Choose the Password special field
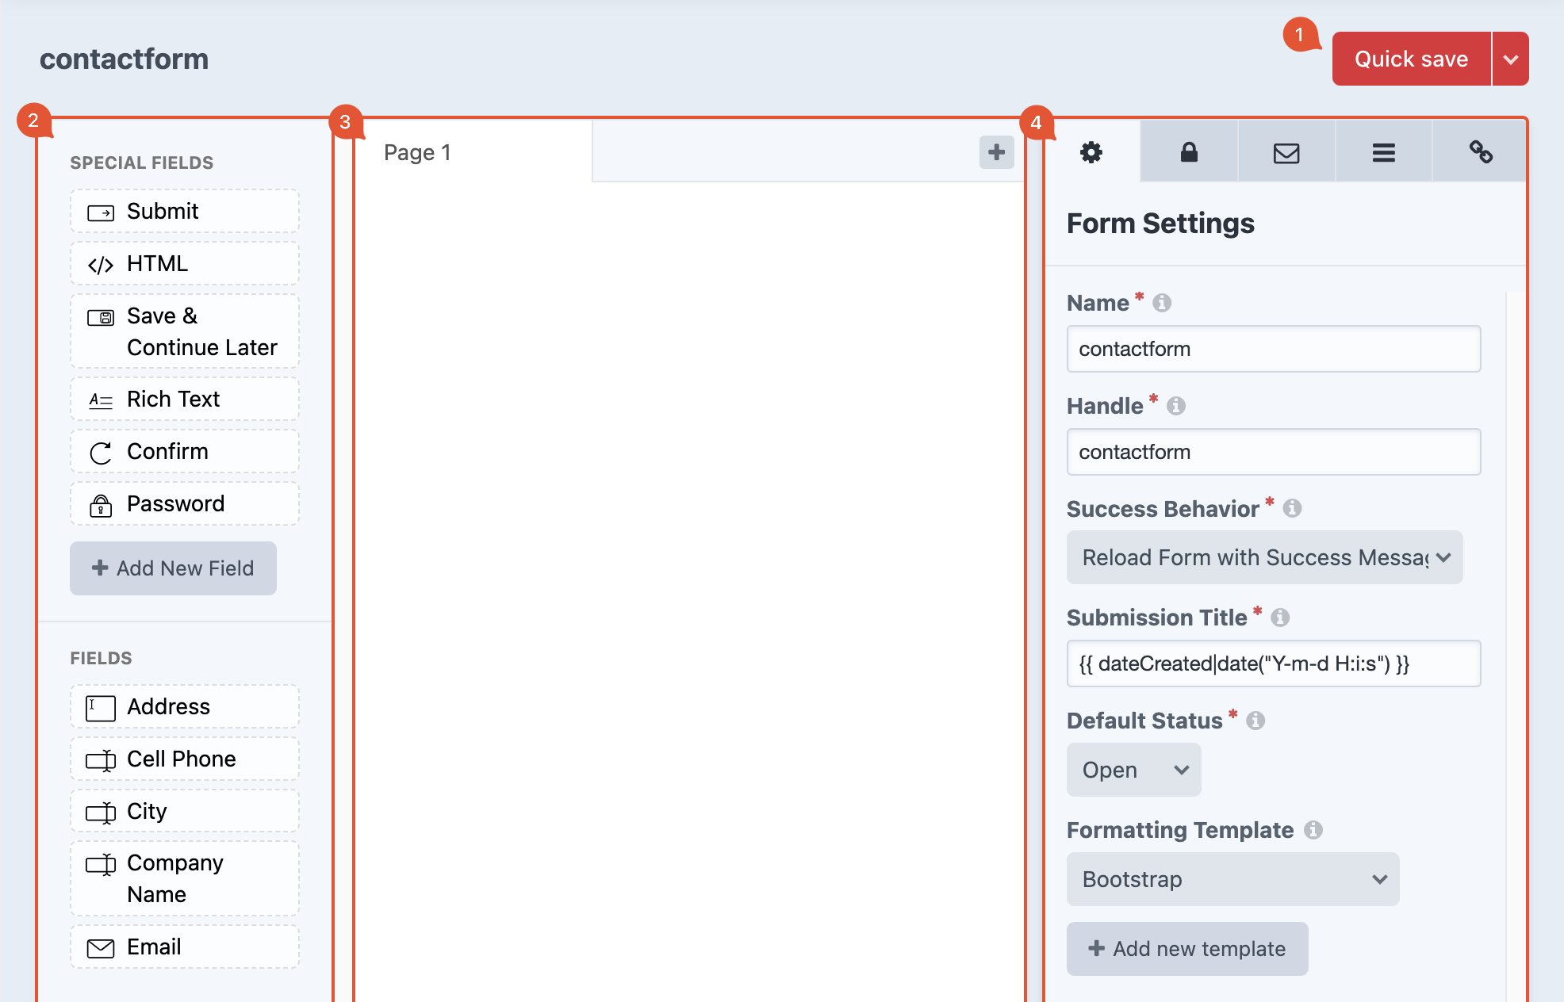Image resolution: width=1564 pixels, height=1002 pixels. [x=184, y=503]
